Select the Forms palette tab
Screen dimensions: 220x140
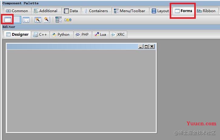pyautogui.click(x=184, y=11)
